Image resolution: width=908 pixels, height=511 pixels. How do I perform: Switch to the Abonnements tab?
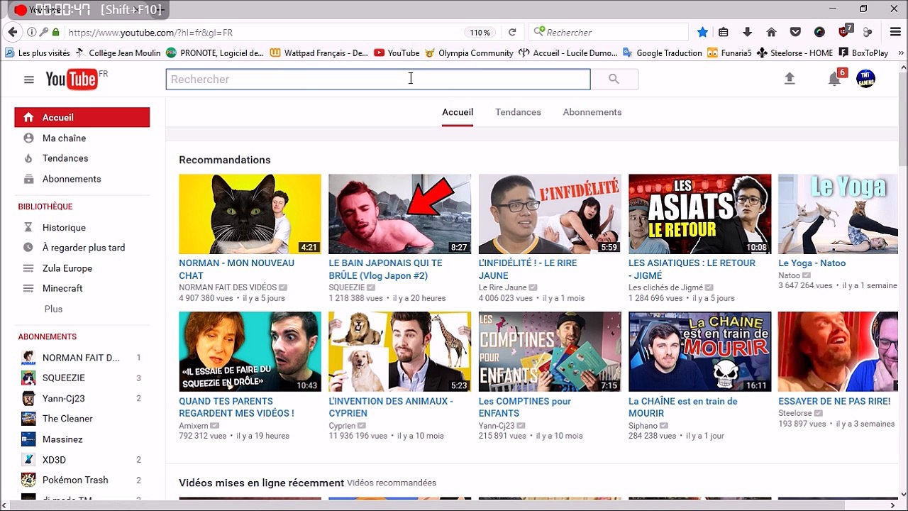[592, 112]
